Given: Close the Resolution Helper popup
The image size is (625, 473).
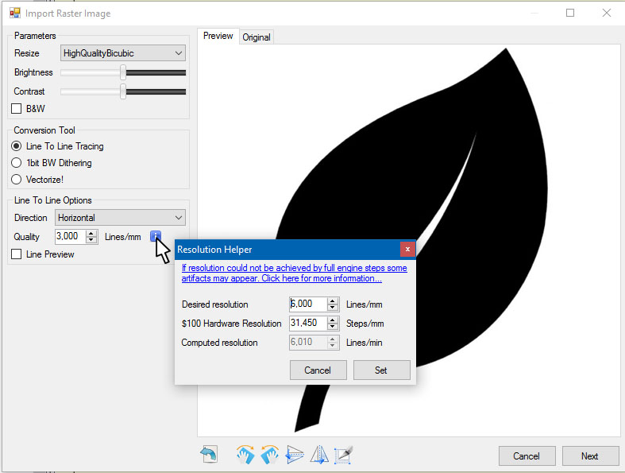Looking at the screenshot, I should point(407,249).
